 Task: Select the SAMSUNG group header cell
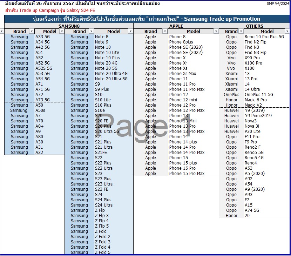[69, 26]
